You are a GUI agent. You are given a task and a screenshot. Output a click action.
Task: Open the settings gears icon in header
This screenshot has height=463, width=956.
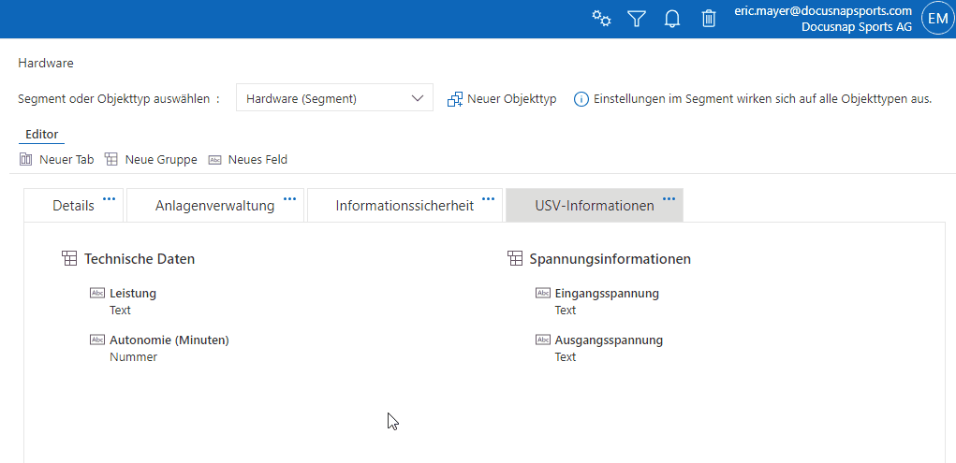pos(601,19)
